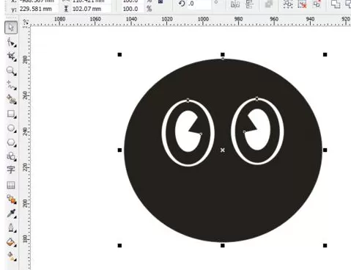351x270 pixels.
Task: Click the Combine objects icon
Action: click(317, 4)
